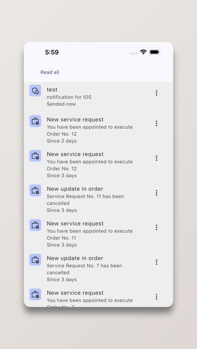
Task: Open "New service request" title dated 2 days
Action: 75,119
